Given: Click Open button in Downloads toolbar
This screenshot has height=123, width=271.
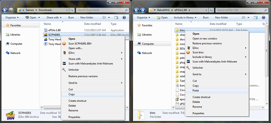Looking at the screenshot, I should tap(31, 18).
